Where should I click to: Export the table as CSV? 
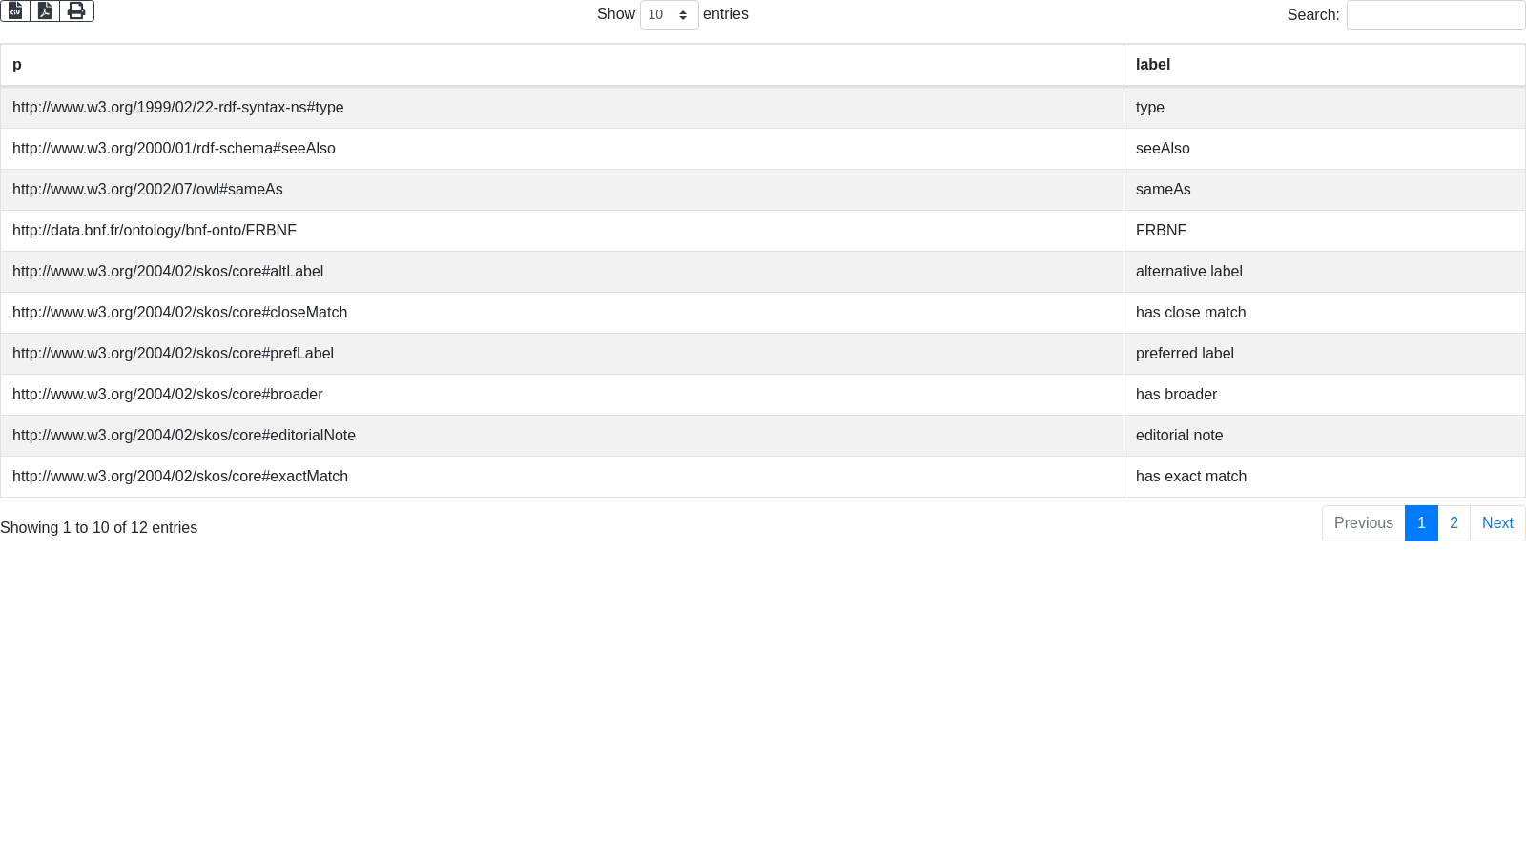(15, 10)
